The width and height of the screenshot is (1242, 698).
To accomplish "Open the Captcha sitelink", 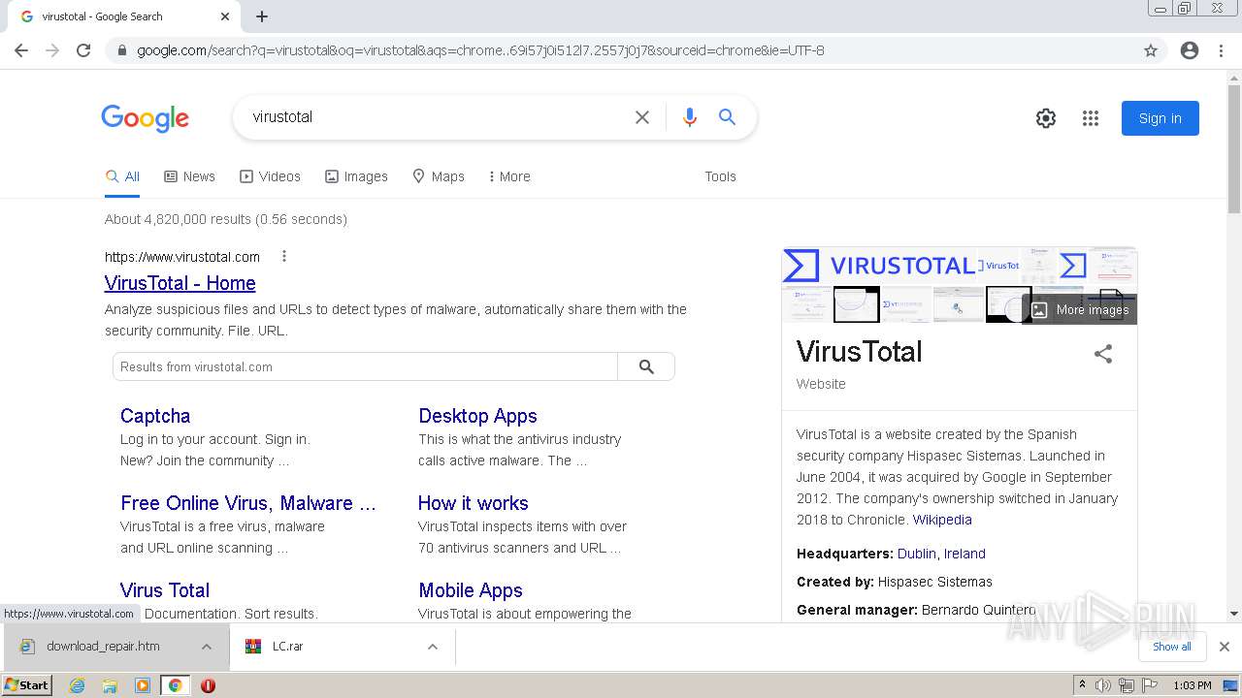I will point(155,416).
